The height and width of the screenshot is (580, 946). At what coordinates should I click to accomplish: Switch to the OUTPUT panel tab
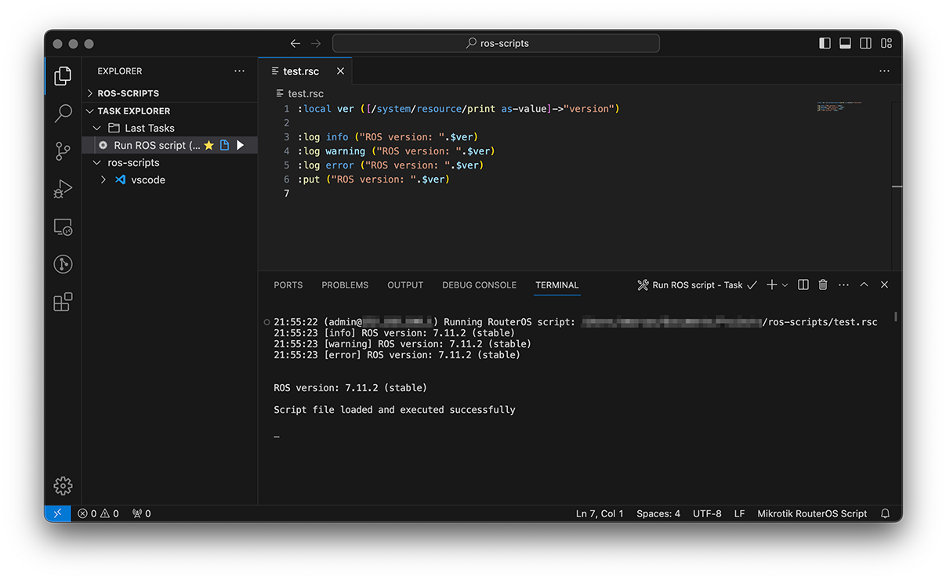coord(405,285)
